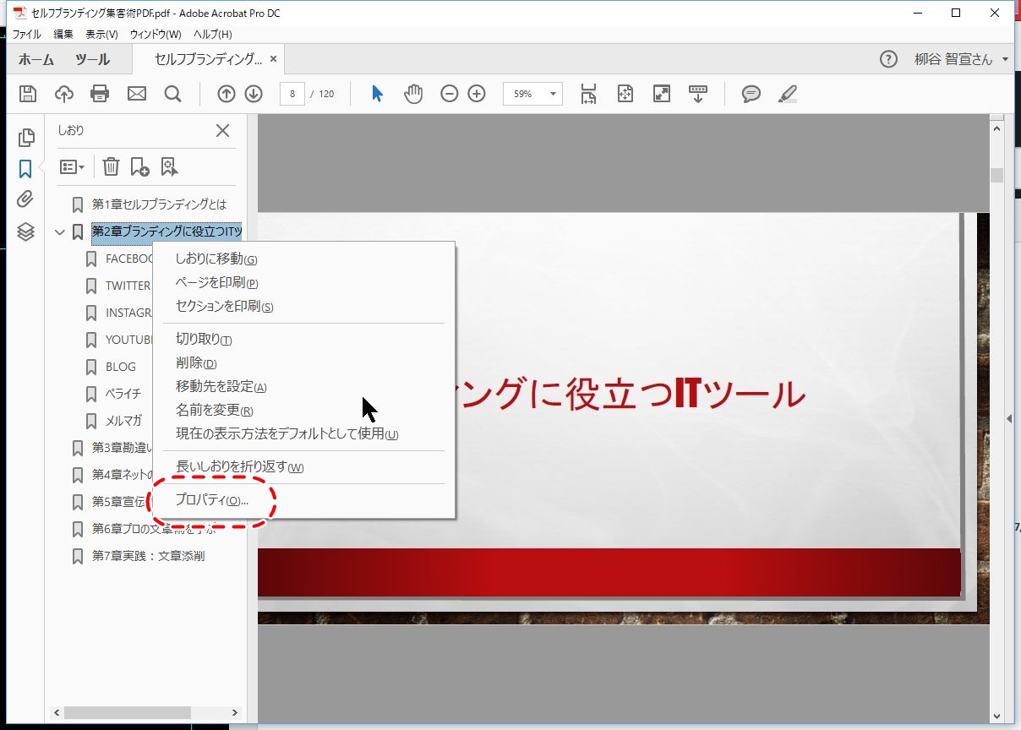Click the bookmark panel horizontal scrollbar
This screenshot has width=1021, height=730.
127,712
